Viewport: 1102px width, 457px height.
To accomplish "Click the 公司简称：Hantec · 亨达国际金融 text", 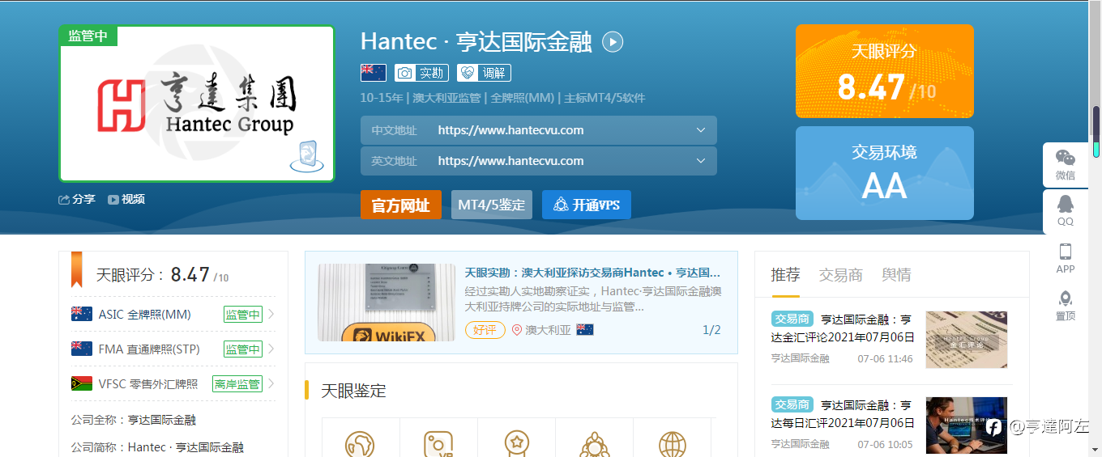I will click(x=157, y=447).
